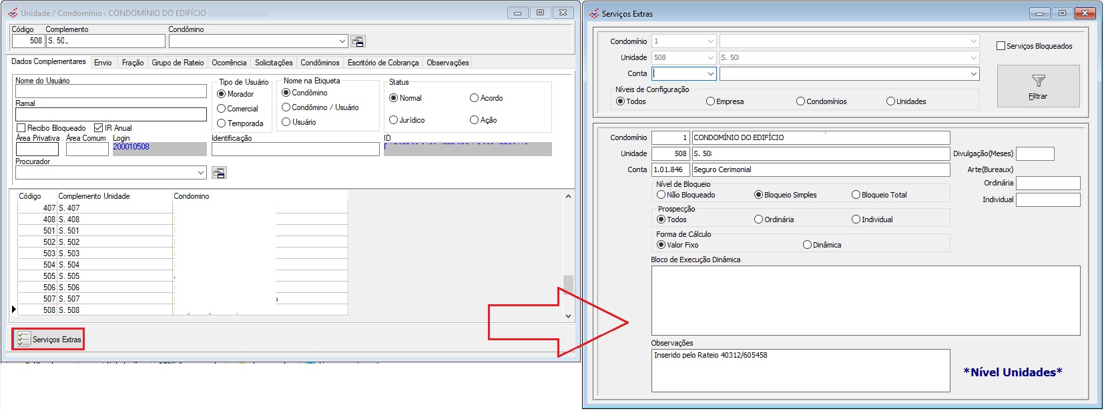
Task: Click the Serviços Extras checklist icon
Action: coord(24,339)
